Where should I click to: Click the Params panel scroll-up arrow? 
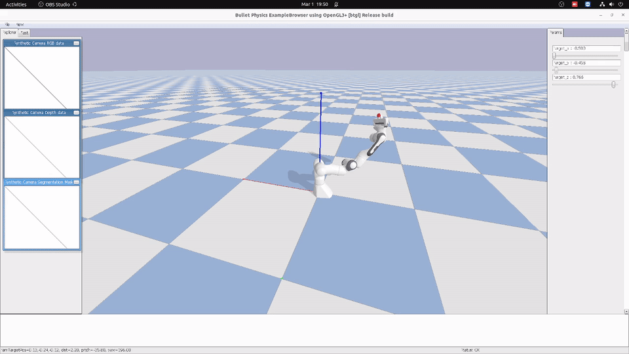(626, 32)
